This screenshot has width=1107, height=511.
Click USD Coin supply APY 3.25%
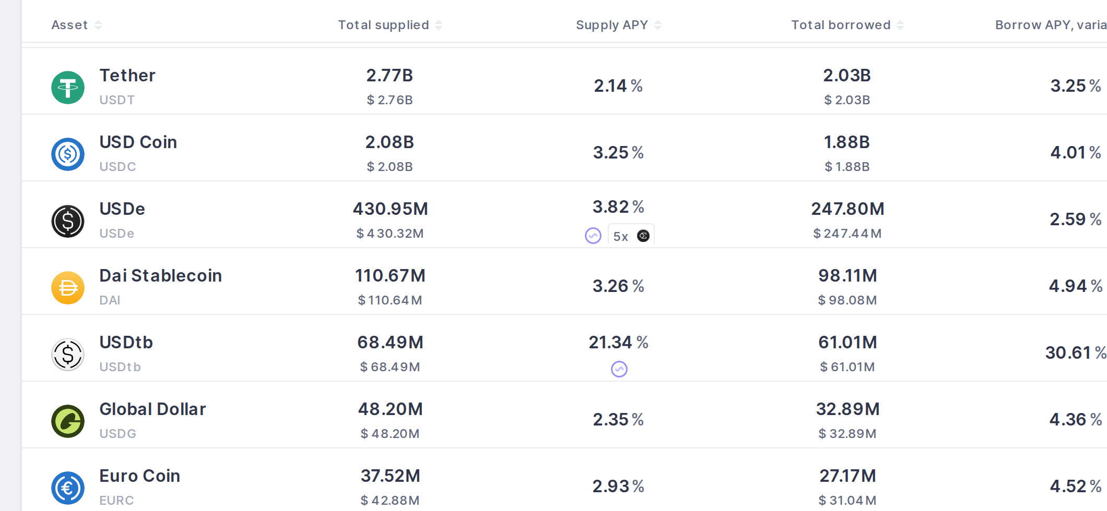[618, 153]
